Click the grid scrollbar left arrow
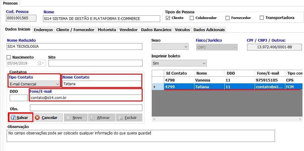 [154, 119]
